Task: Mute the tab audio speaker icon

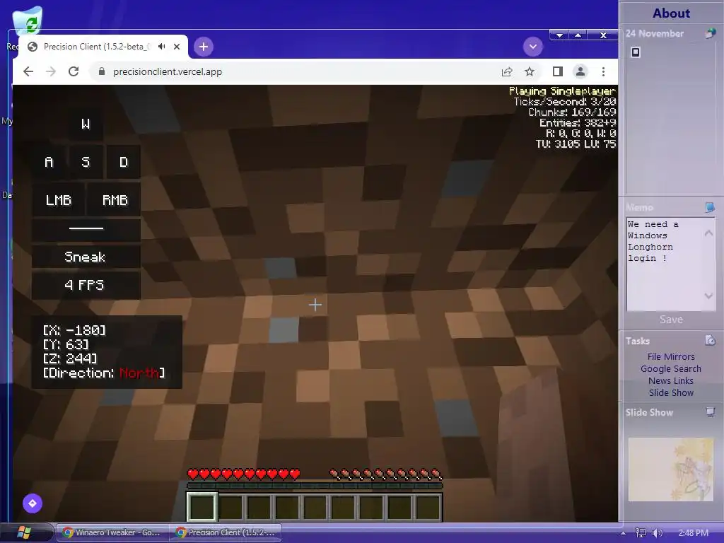Action: 162,47
